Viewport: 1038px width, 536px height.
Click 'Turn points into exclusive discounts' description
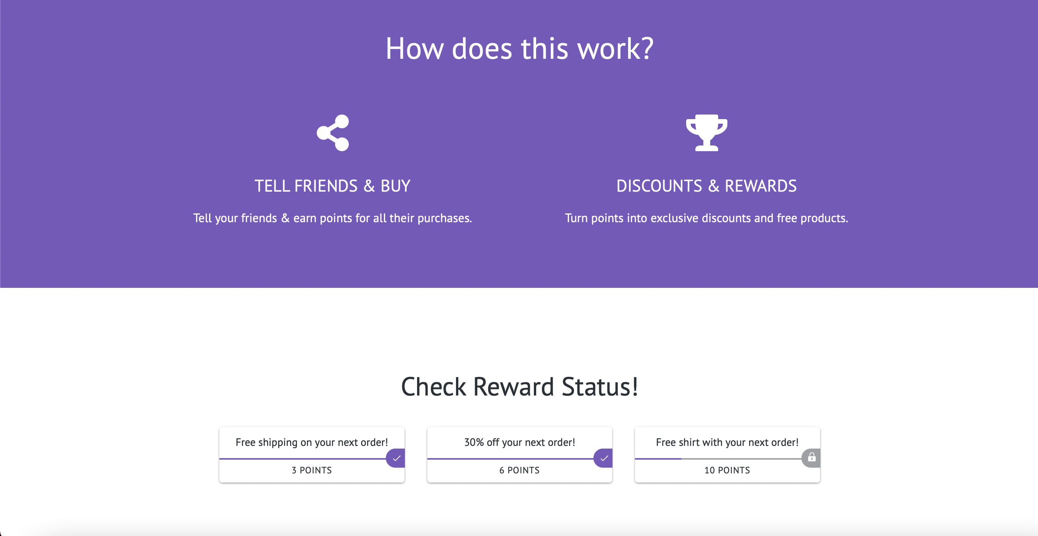[x=706, y=218]
